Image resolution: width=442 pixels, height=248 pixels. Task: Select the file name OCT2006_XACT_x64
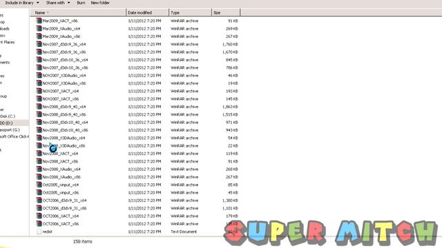pos(61,216)
